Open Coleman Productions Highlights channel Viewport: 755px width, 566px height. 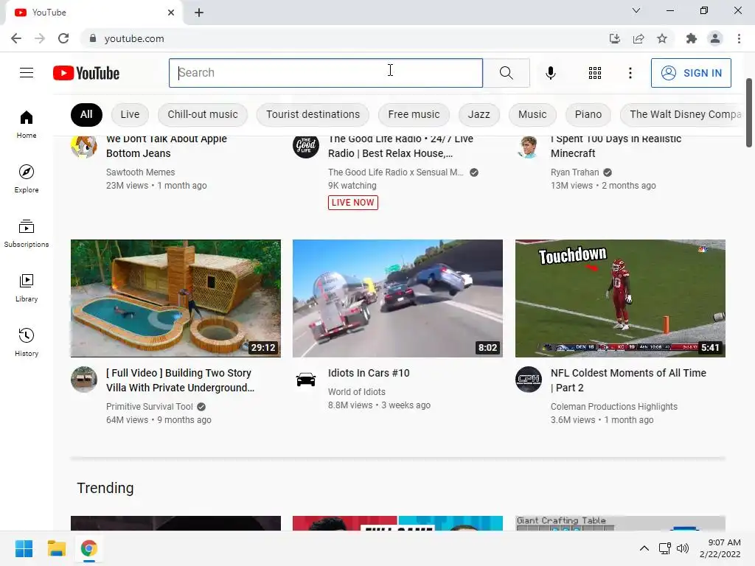click(x=614, y=407)
